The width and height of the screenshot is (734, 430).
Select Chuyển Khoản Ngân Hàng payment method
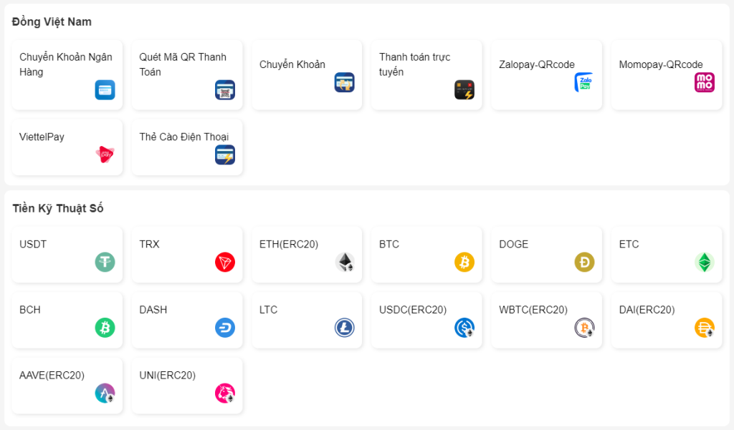click(x=67, y=74)
